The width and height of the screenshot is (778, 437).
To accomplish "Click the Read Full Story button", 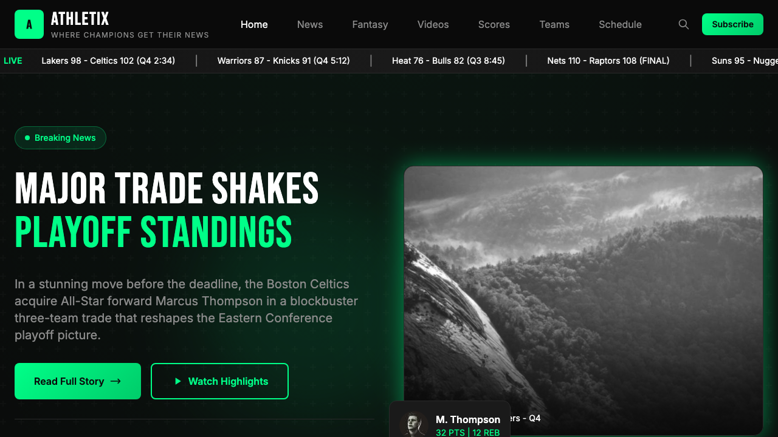I will [78, 381].
